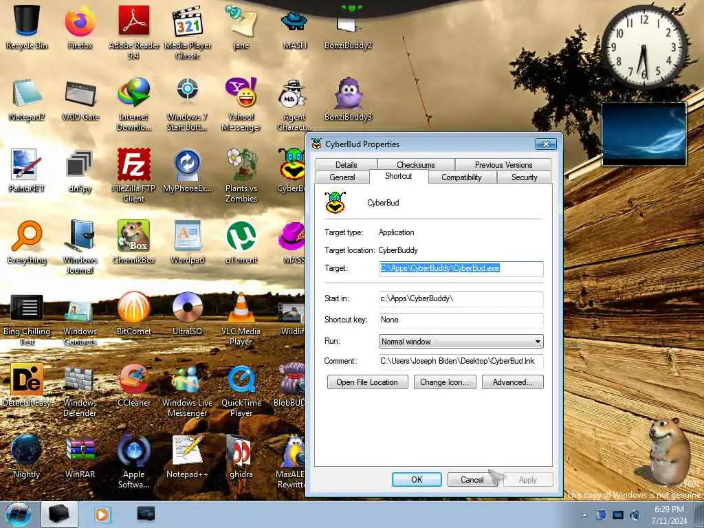
Task: Switch to the Security tab
Action: pyautogui.click(x=524, y=177)
